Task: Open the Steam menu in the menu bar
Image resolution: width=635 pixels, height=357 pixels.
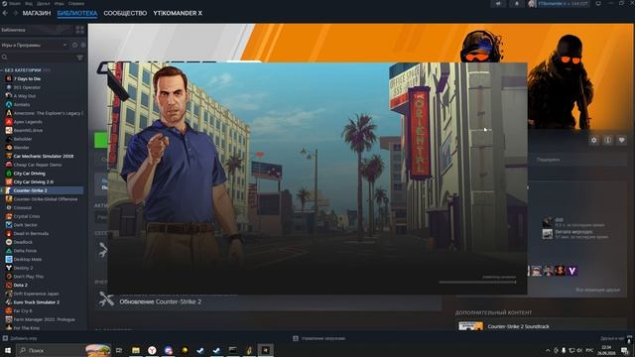Action: click(14, 3)
